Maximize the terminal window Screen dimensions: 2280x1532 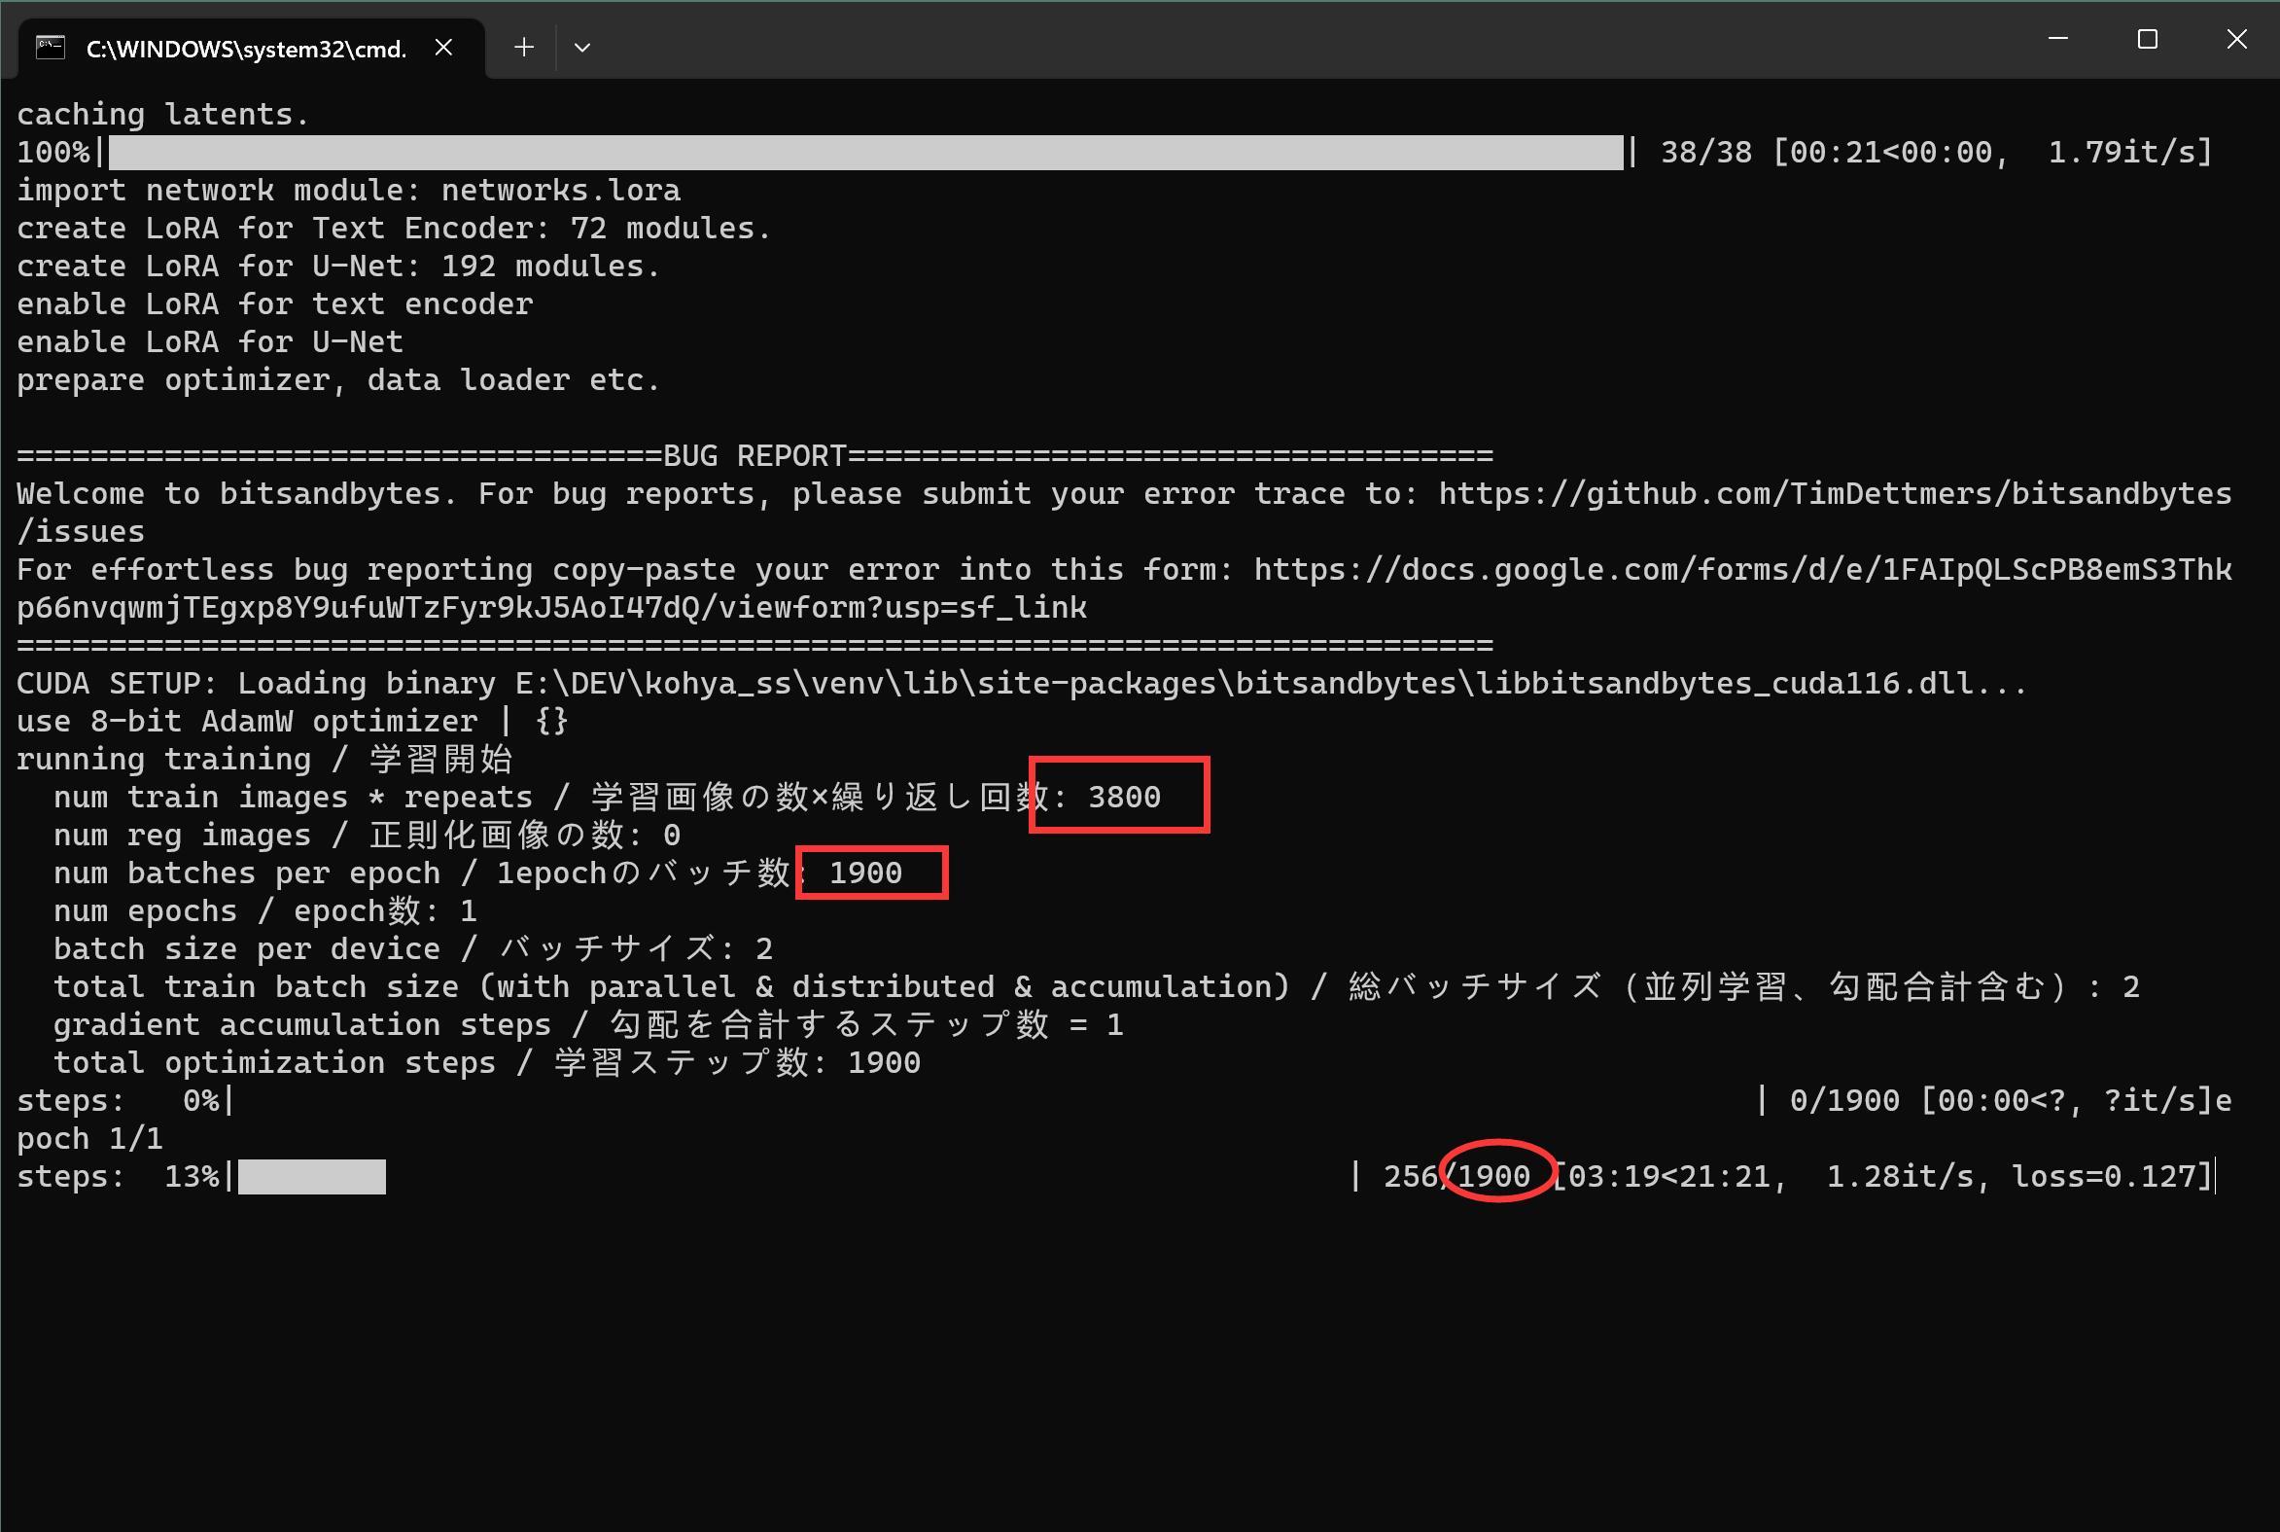(2147, 39)
